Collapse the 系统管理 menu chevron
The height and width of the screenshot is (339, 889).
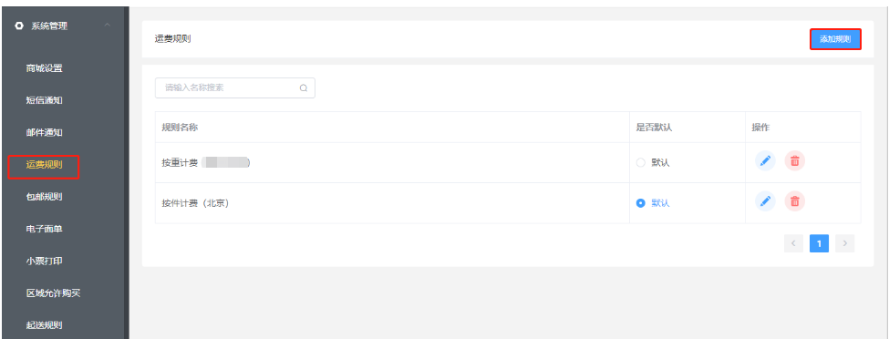(x=108, y=26)
